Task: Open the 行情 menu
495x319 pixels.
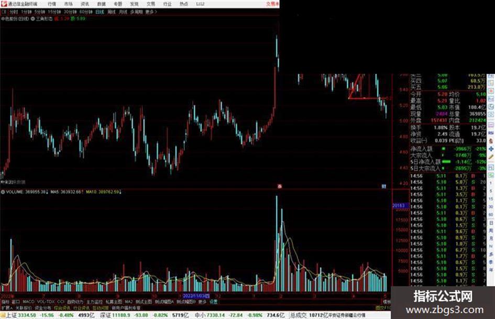Action: click(52, 4)
